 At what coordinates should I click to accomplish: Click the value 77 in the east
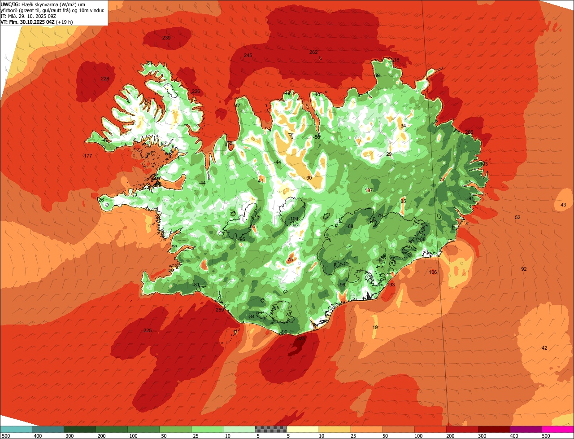tap(442, 180)
